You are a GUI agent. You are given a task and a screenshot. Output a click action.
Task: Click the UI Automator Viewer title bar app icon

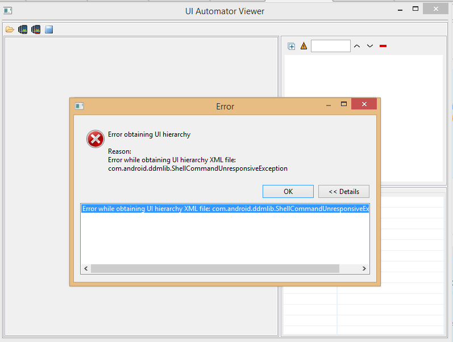pos(8,11)
